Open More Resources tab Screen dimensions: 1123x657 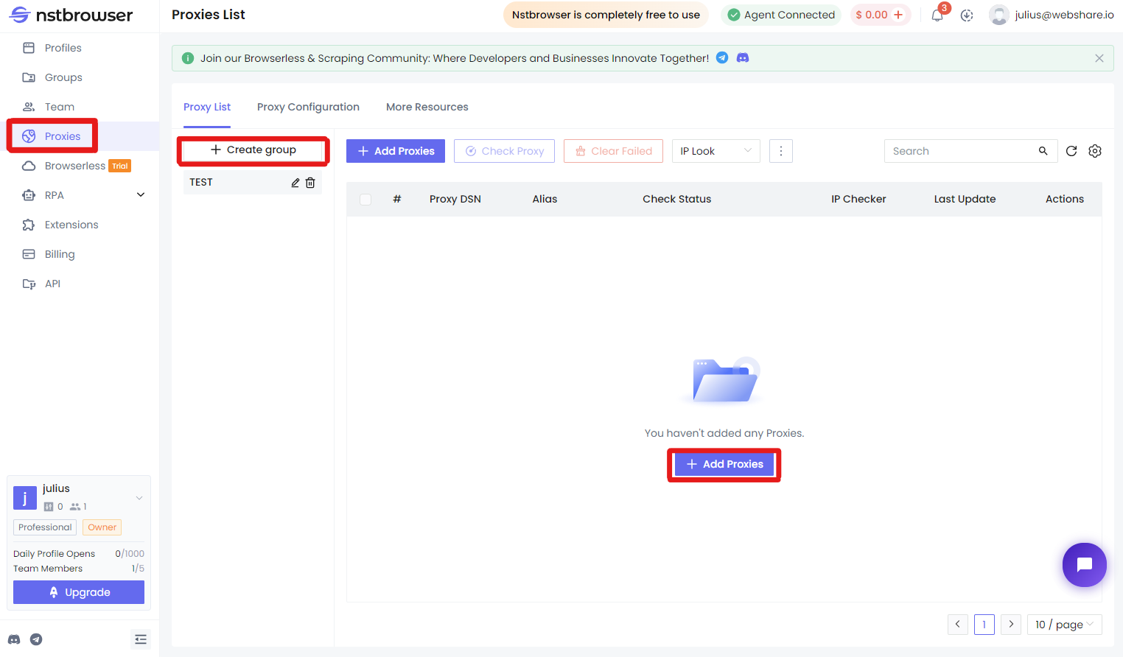427,107
